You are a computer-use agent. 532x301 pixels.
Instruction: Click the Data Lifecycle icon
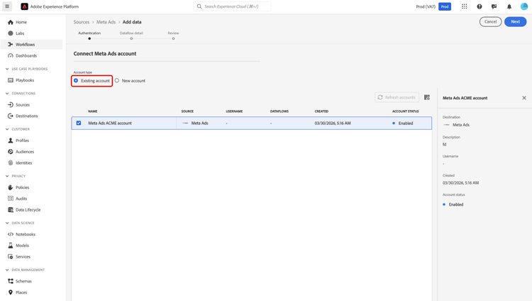click(x=11, y=209)
